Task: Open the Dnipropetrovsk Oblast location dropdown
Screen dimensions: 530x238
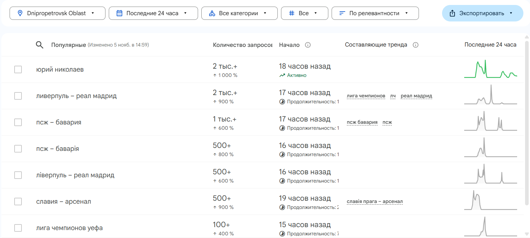Action: (57, 13)
